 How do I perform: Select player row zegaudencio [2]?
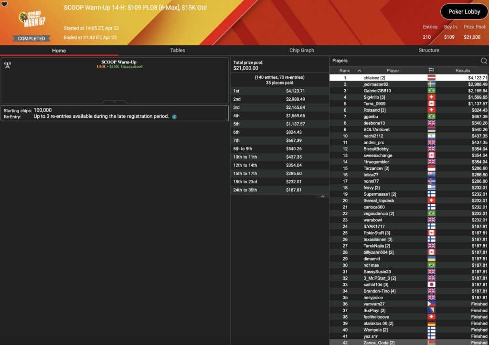(x=409, y=213)
